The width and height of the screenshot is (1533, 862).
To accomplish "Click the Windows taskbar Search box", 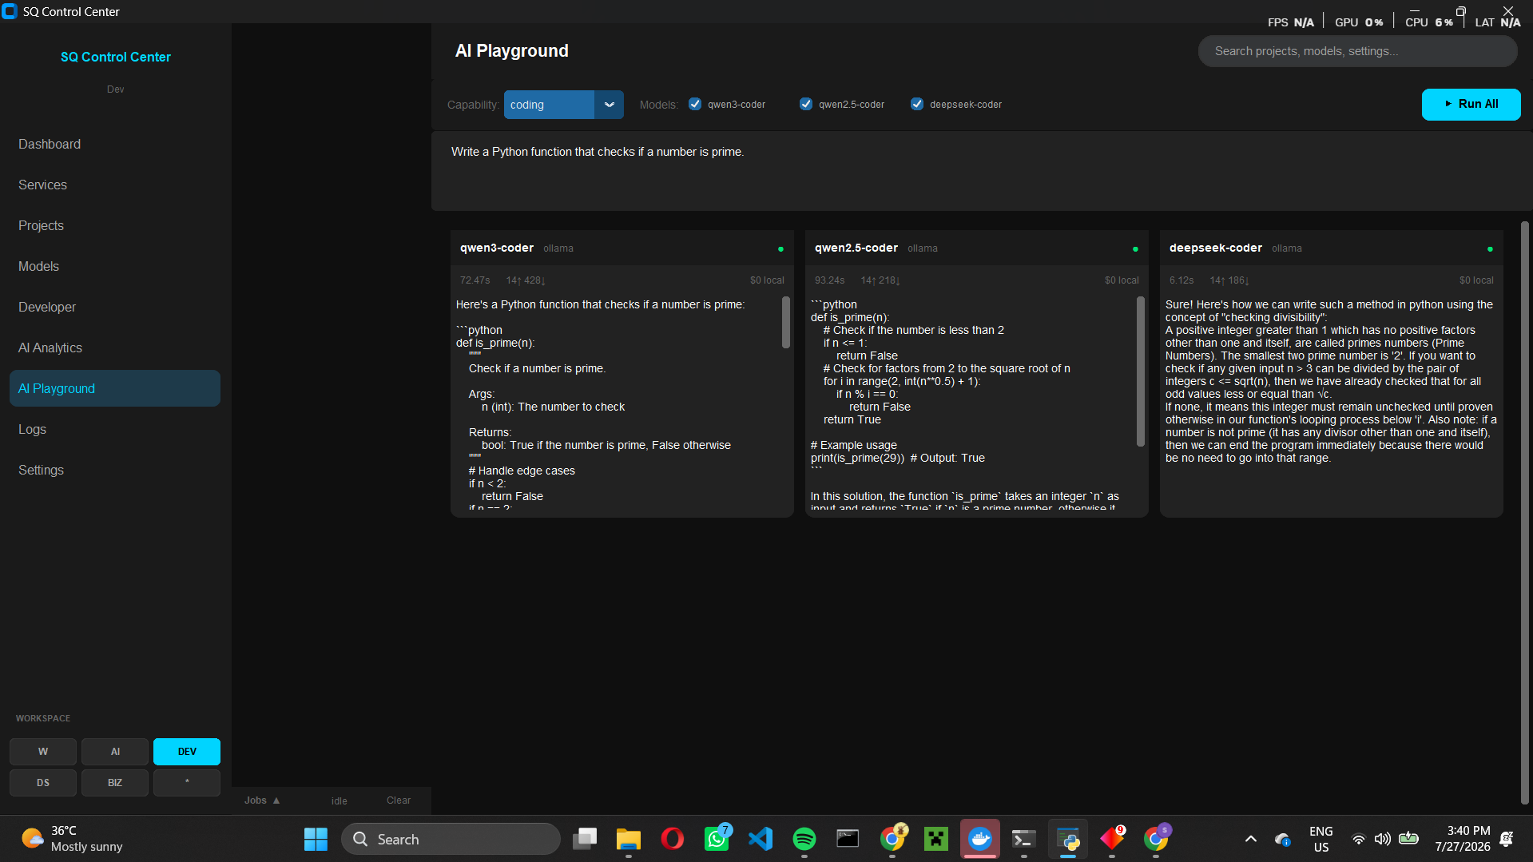I will (451, 839).
